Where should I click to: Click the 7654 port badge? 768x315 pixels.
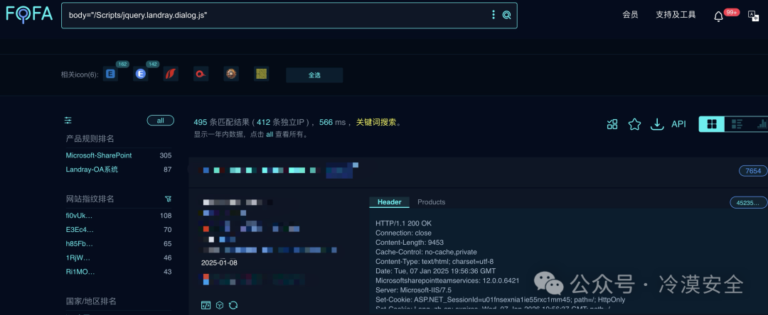click(x=753, y=170)
